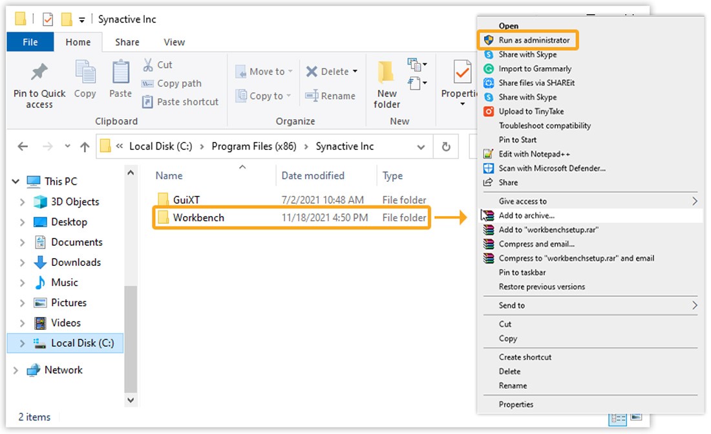Open the Send to submenu
This screenshot has height=434, width=711.
[x=590, y=305]
